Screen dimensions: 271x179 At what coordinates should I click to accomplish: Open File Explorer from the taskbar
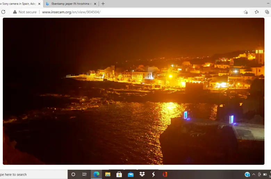[108, 174]
